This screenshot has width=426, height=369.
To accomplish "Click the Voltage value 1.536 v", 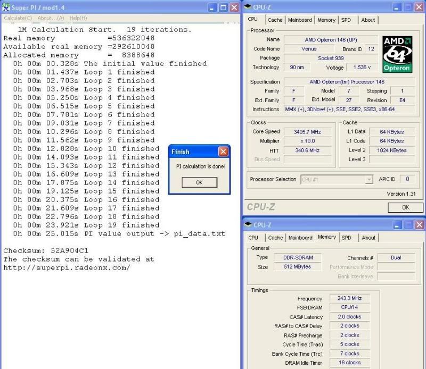I will click(x=362, y=68).
